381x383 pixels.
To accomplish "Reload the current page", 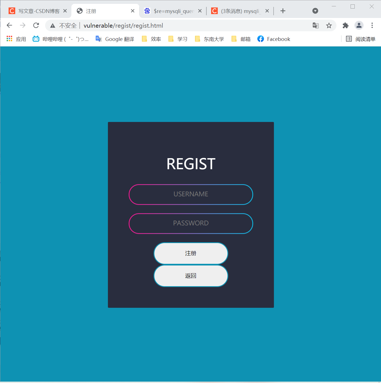I will [36, 25].
